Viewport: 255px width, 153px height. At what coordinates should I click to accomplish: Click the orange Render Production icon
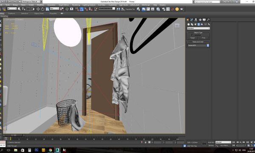pos(177,9)
